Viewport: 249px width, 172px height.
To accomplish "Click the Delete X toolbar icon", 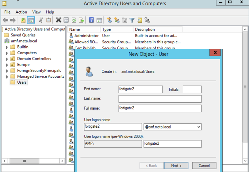I will 58,20.
